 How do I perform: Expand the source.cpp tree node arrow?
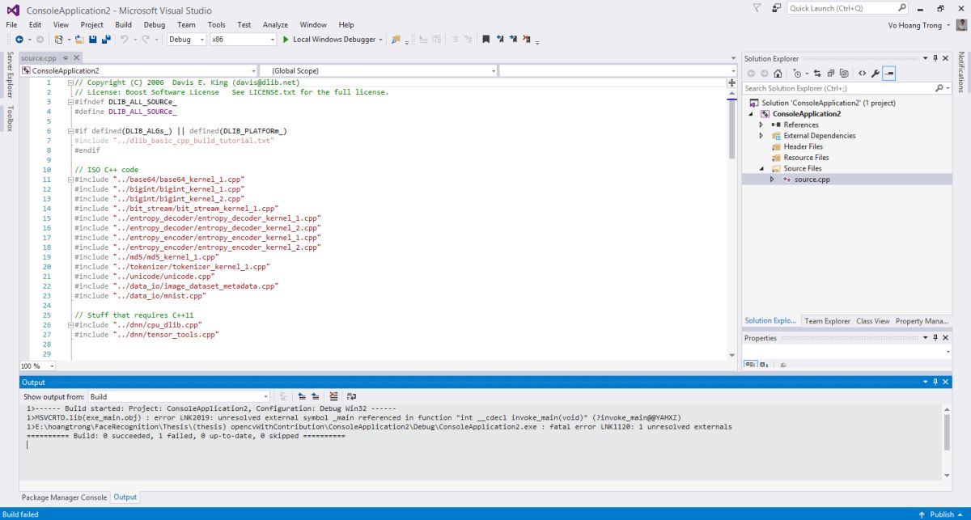coord(772,180)
